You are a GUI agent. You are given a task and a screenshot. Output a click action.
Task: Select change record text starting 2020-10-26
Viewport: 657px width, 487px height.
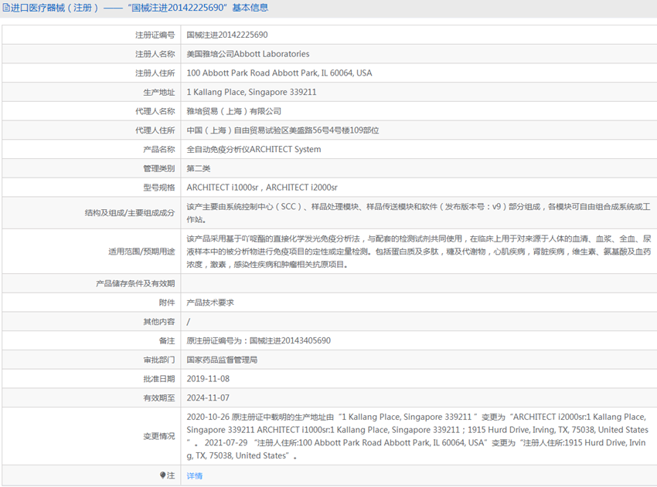coord(417,436)
